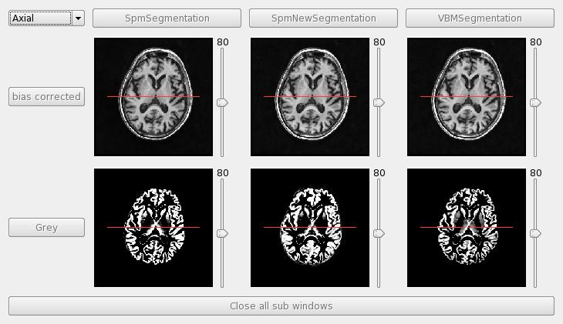This screenshot has width=563, height=324.
Task: Open the Axial orientation dropdown arrow
Action: (78, 18)
